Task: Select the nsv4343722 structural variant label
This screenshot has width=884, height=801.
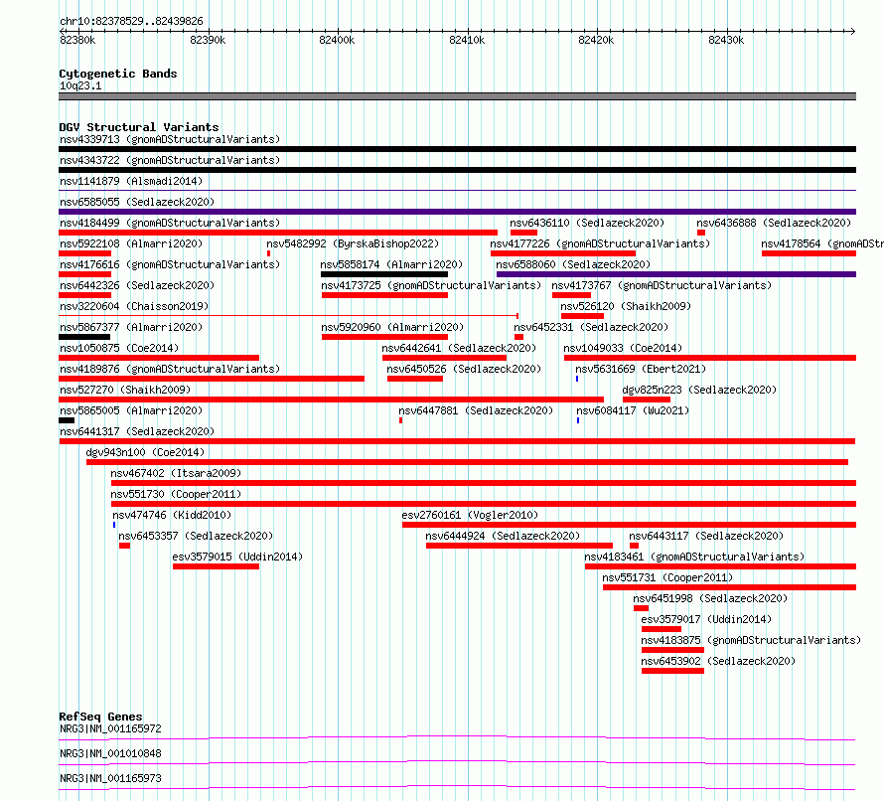Action: point(170,160)
